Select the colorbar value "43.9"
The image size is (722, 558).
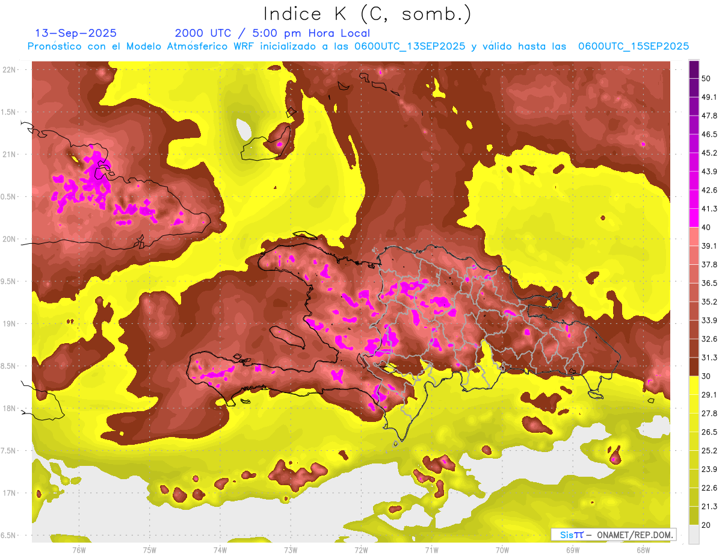(709, 172)
